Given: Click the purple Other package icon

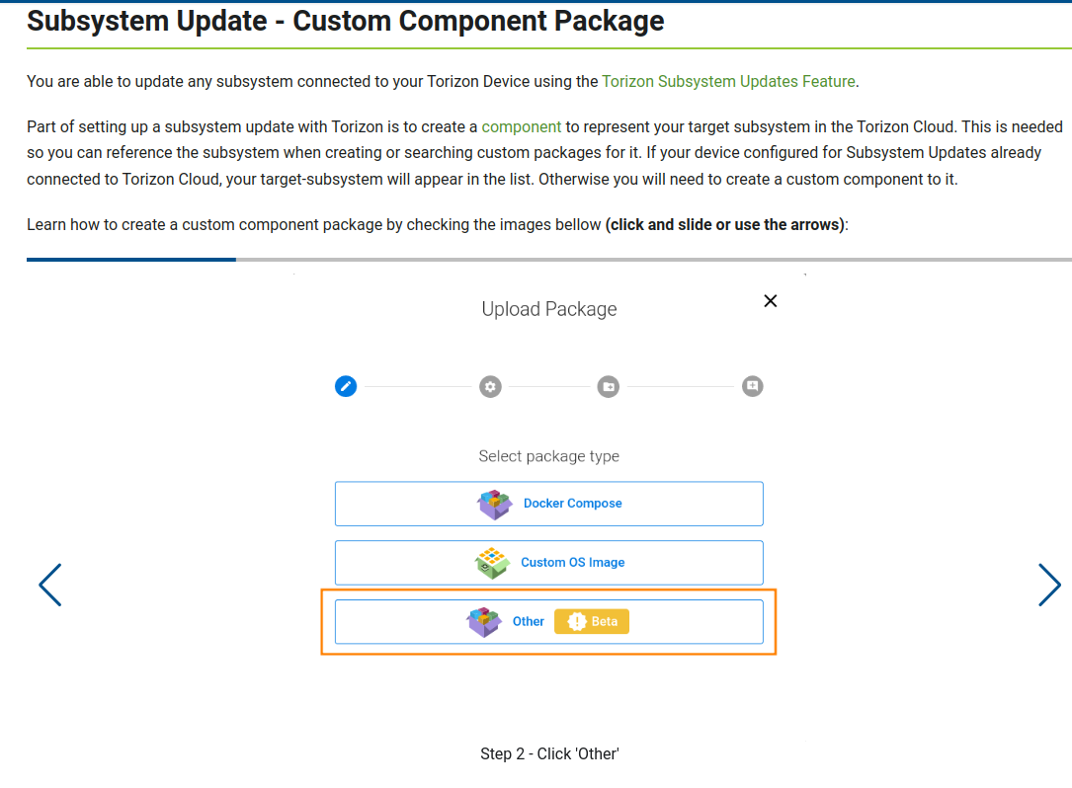Looking at the screenshot, I should point(483,622).
